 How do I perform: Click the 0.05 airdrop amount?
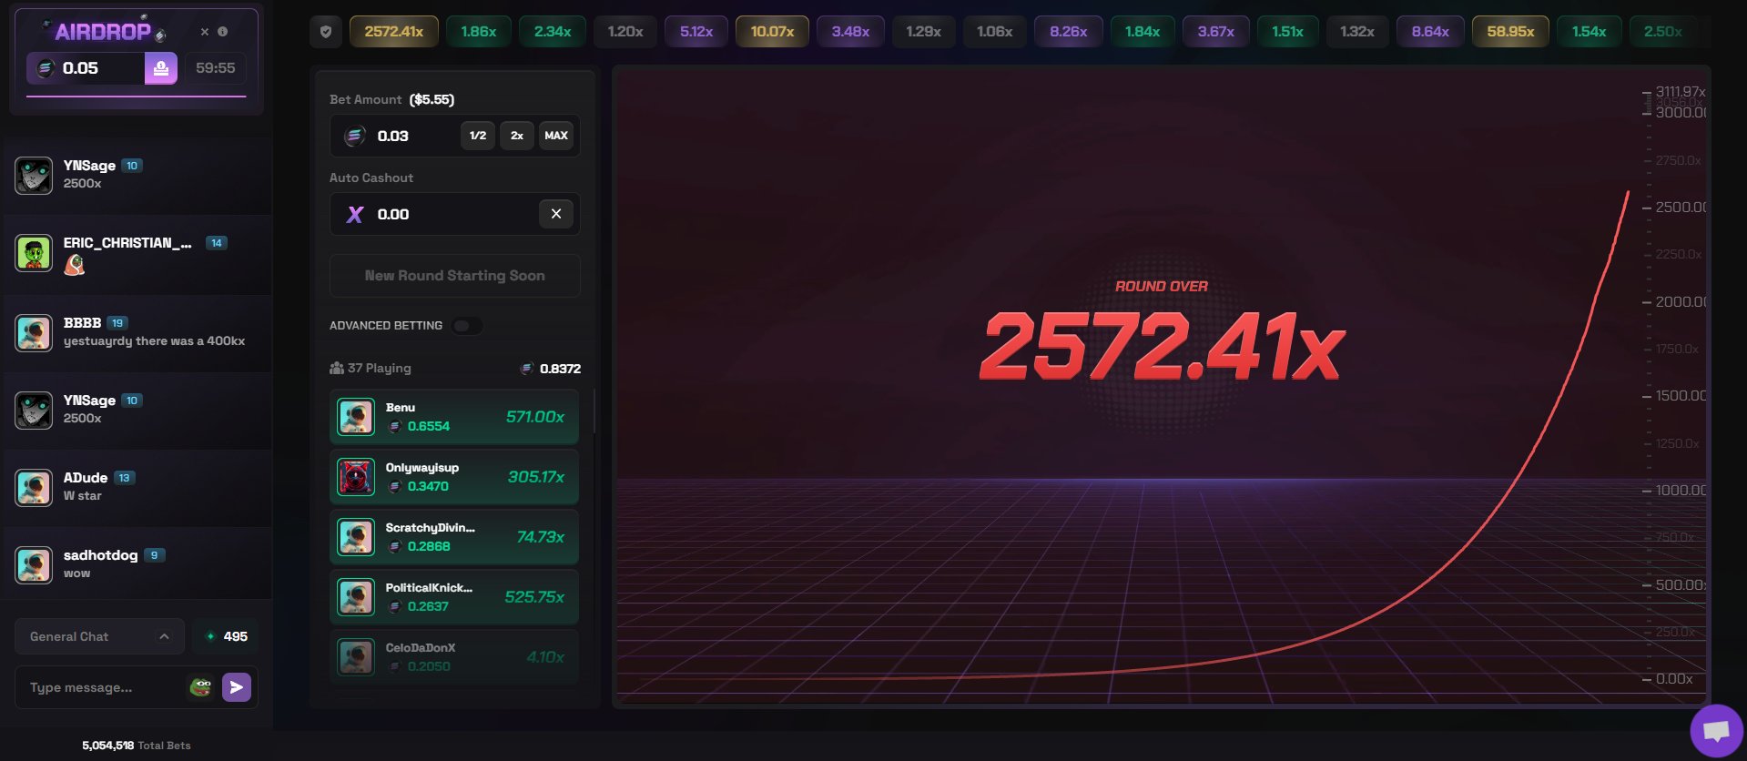click(80, 68)
